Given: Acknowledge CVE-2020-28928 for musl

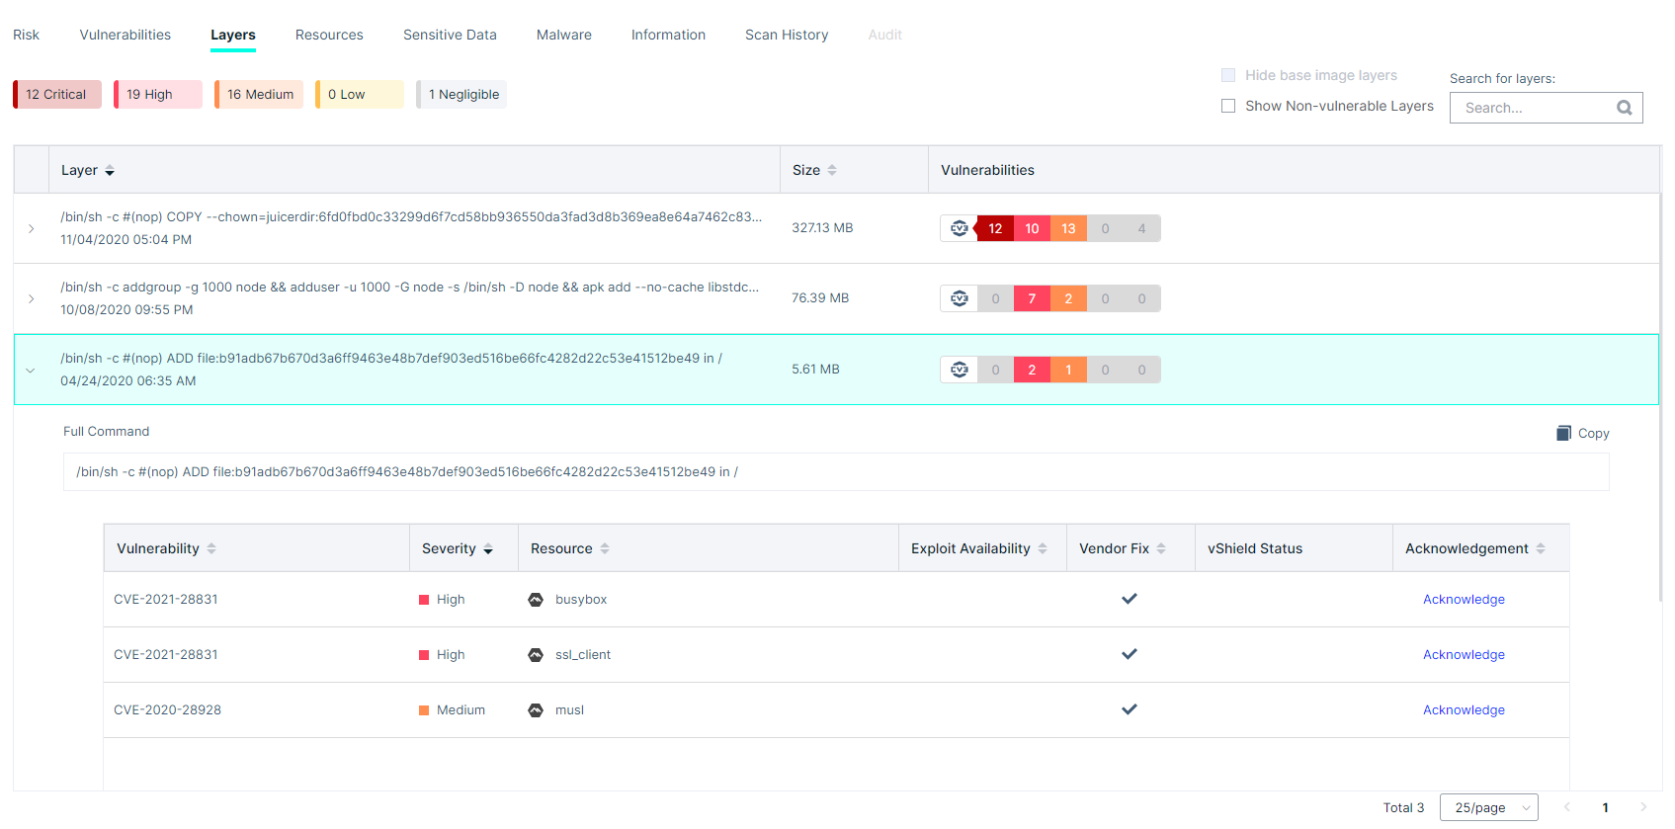Looking at the screenshot, I should (x=1464, y=710).
